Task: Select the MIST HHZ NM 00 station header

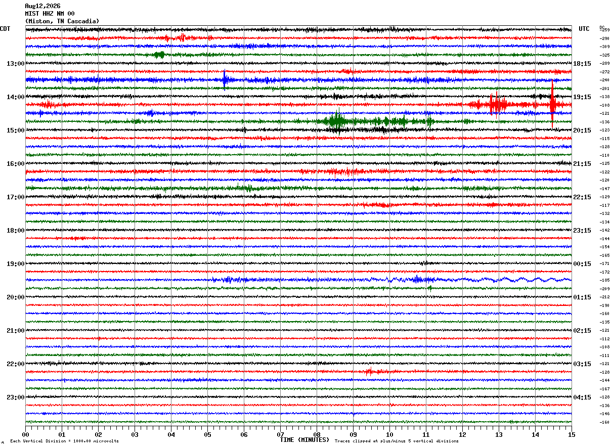Action: [x=50, y=14]
